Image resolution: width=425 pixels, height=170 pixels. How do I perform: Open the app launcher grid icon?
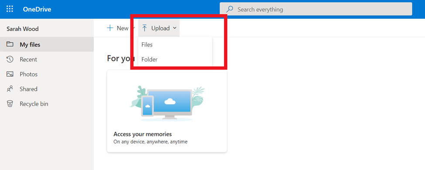click(x=10, y=9)
